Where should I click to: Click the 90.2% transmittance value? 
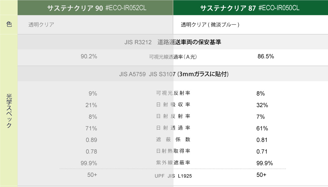pos(89,56)
